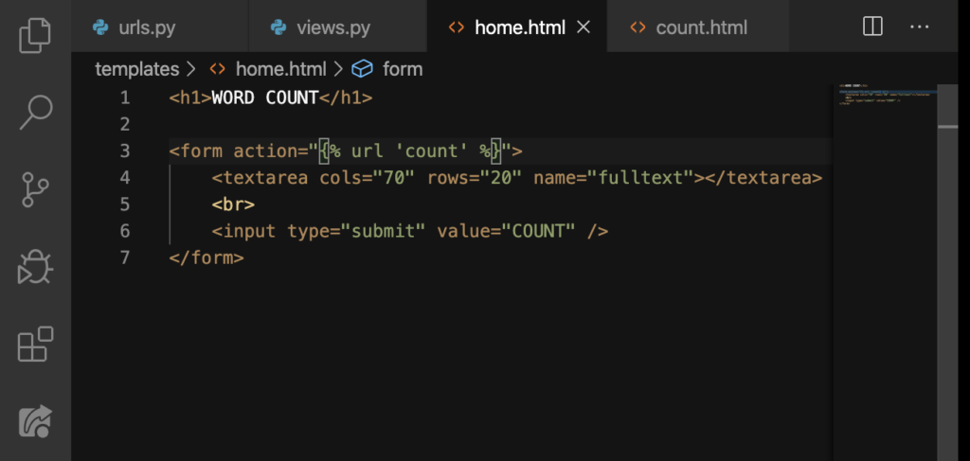Switch to the urls.py tab
The height and width of the screenshot is (461, 970).
tap(159, 27)
